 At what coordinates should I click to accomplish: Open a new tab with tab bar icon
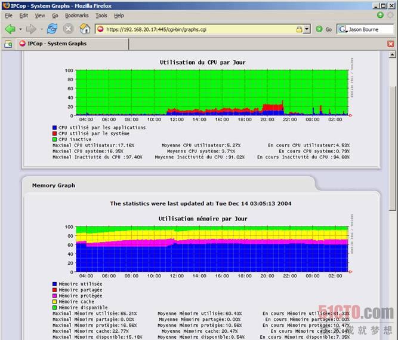click(8, 44)
